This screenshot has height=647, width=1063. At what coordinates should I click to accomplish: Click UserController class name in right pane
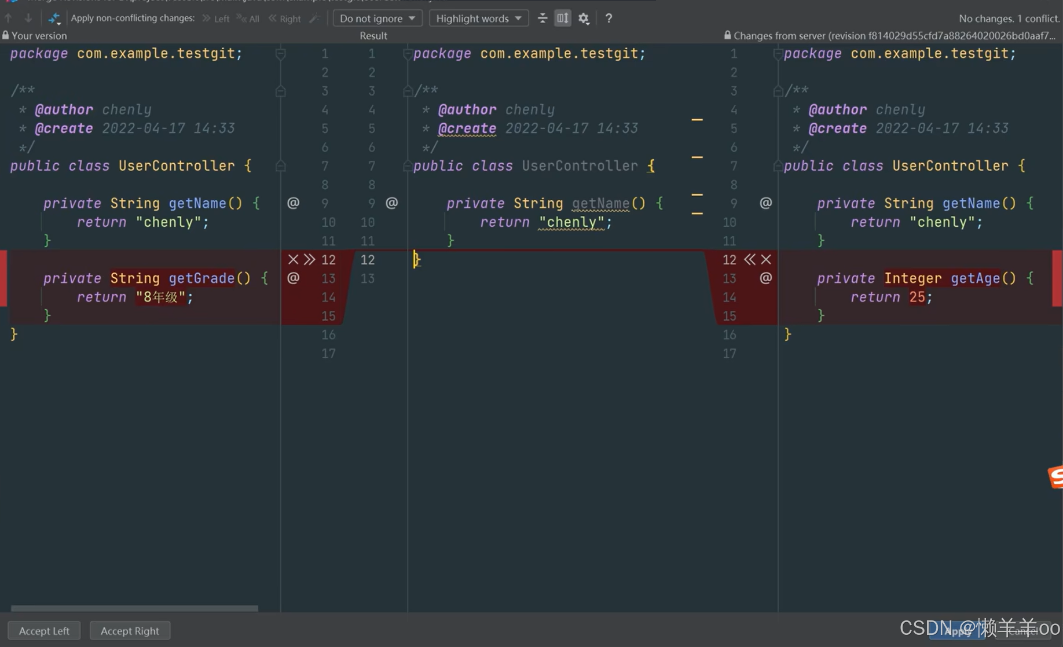tap(950, 166)
